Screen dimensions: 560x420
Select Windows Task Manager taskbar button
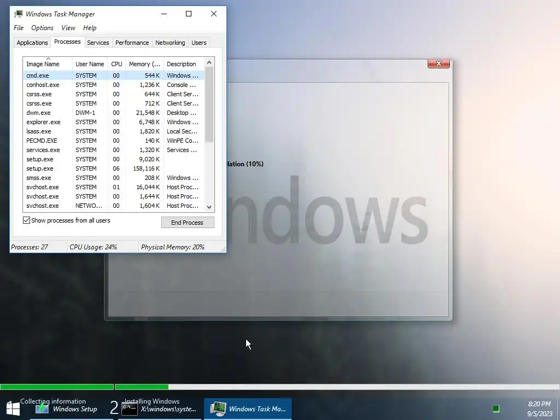(x=248, y=409)
